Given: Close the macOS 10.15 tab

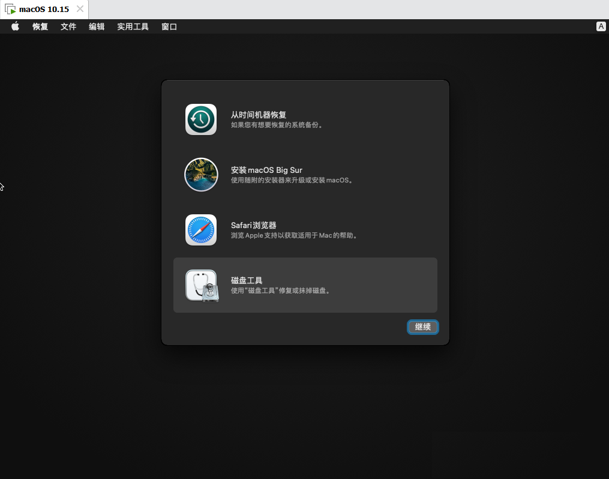Looking at the screenshot, I should click(80, 9).
